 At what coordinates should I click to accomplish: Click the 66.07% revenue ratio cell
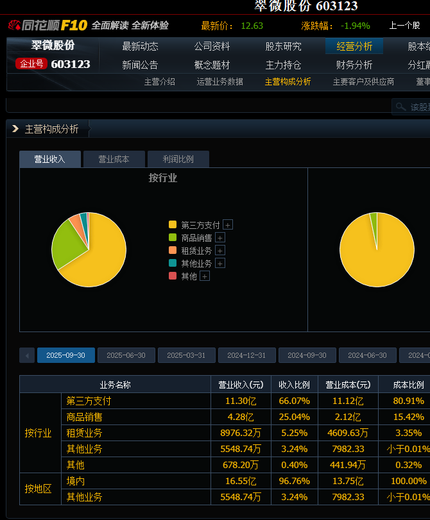(x=295, y=401)
